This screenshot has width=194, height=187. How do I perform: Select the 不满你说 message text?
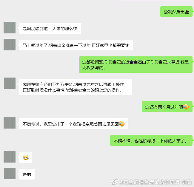[71, 124]
